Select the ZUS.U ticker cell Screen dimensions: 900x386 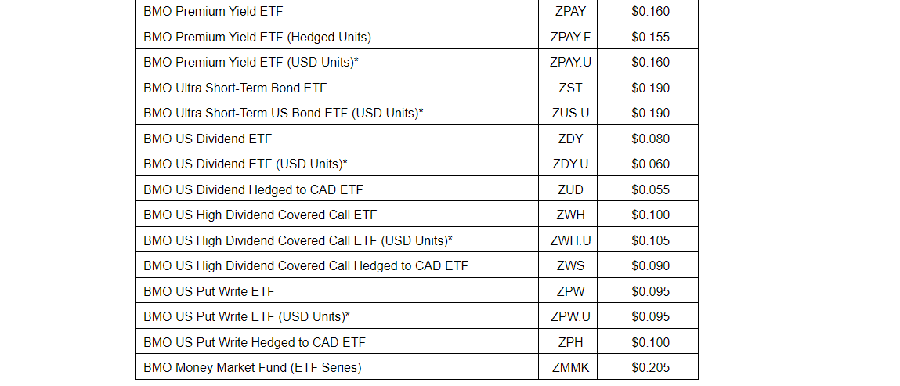coord(570,113)
